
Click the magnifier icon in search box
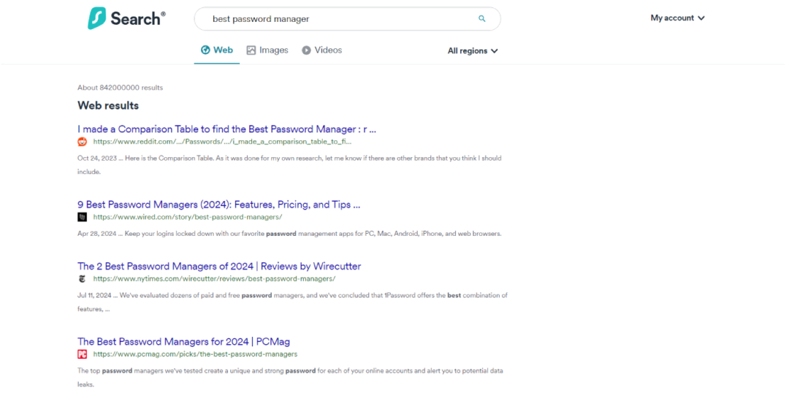click(482, 19)
